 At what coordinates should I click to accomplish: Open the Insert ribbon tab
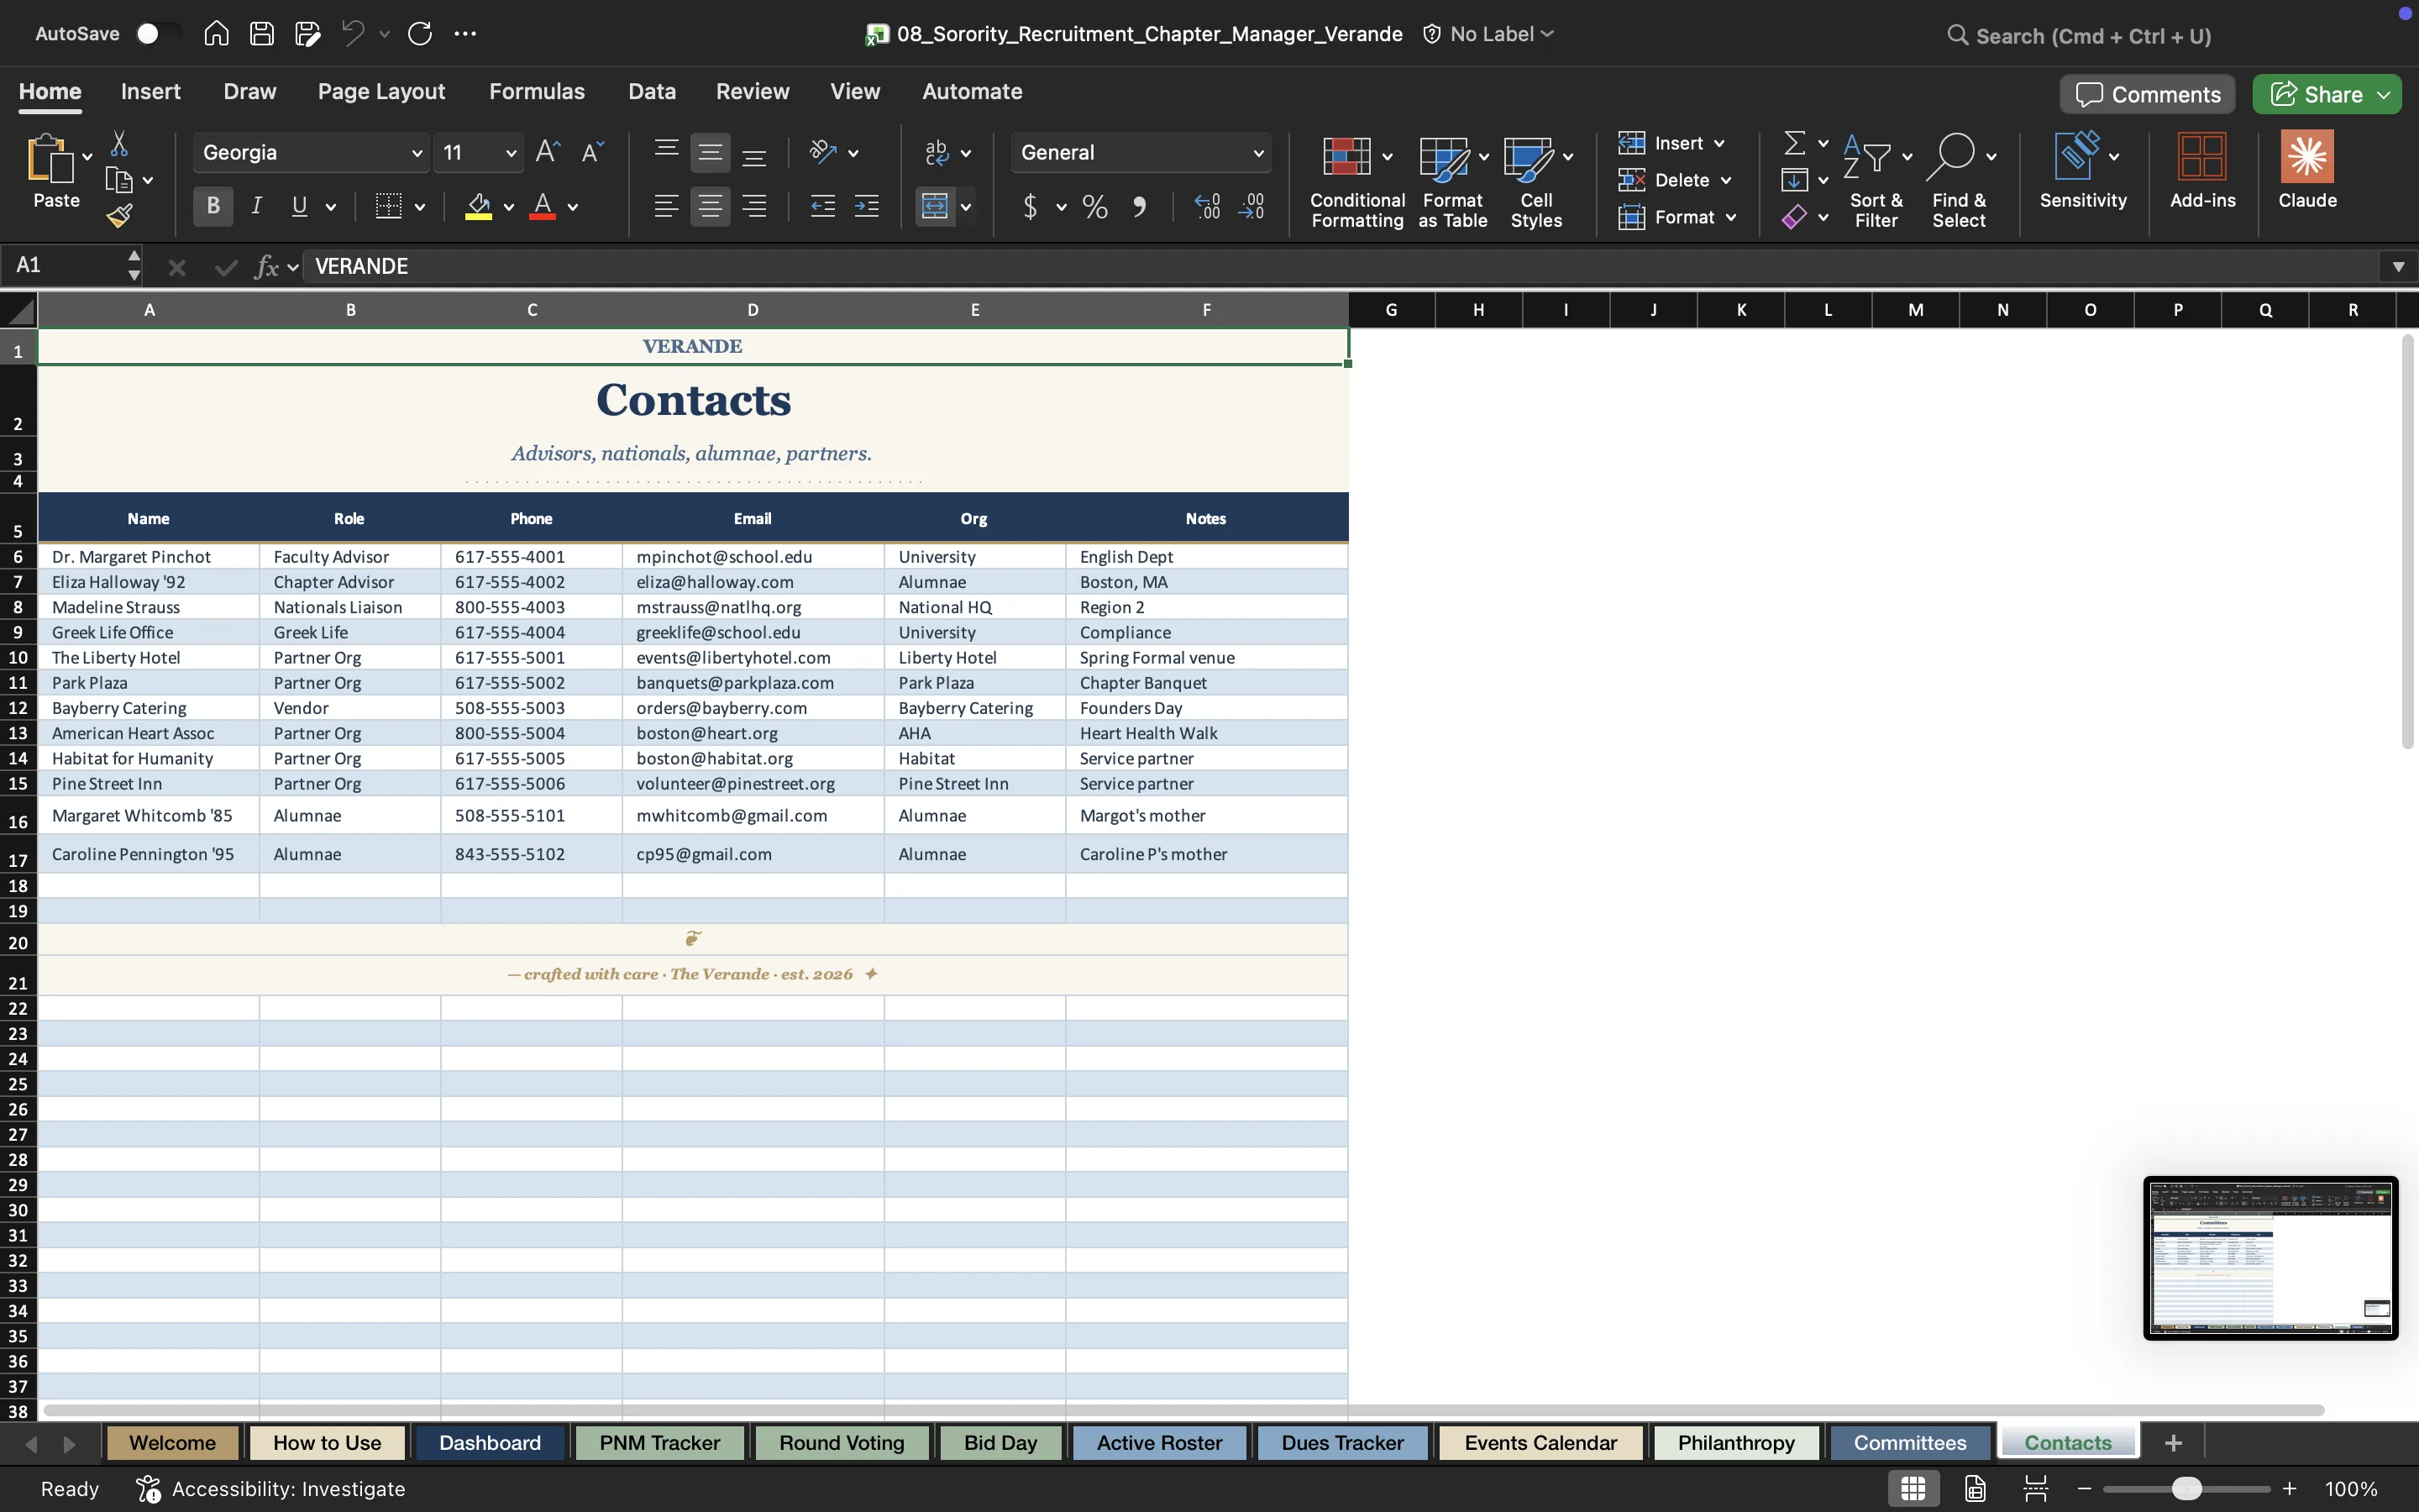pos(151,91)
